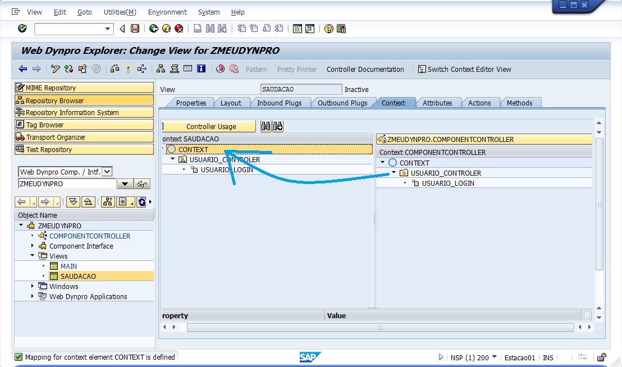Screen dimensions: 622x367
Task: Click the Controller Usage button
Action: point(211,126)
